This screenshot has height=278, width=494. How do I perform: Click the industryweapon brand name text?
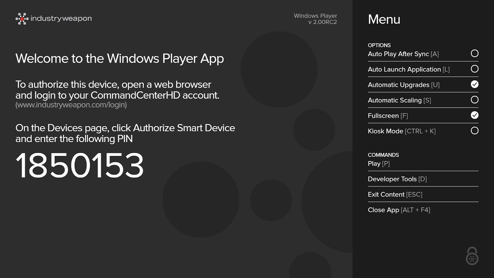61,19
